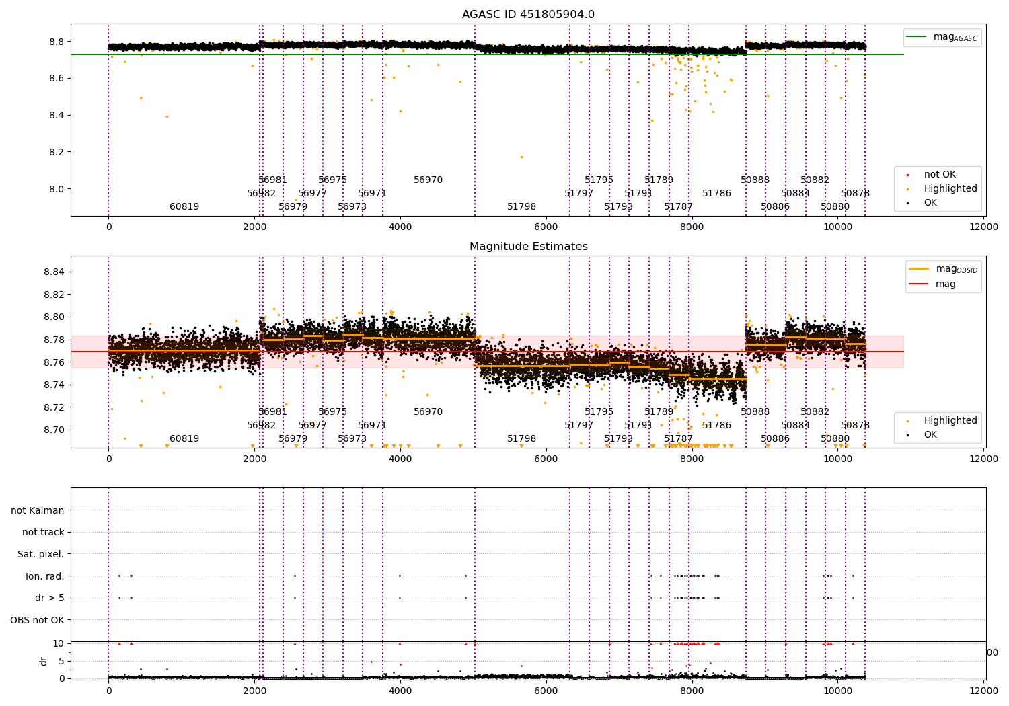1009x706 pixels.
Task: Click obsid label 51795 in top plot
Action: coord(599,180)
